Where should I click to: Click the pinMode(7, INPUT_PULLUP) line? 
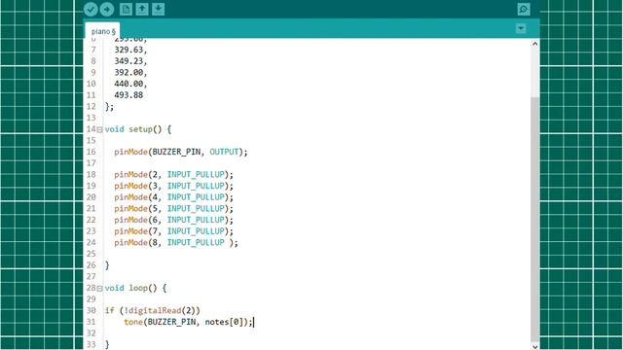pyautogui.click(x=173, y=231)
